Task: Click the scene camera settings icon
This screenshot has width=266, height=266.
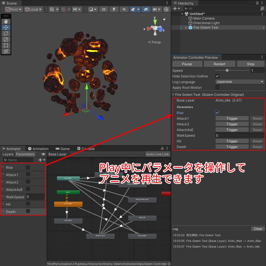Action: click(155, 9)
